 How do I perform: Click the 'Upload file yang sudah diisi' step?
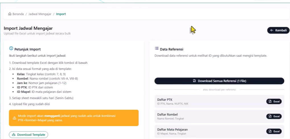pyautogui.click(x=29, y=104)
